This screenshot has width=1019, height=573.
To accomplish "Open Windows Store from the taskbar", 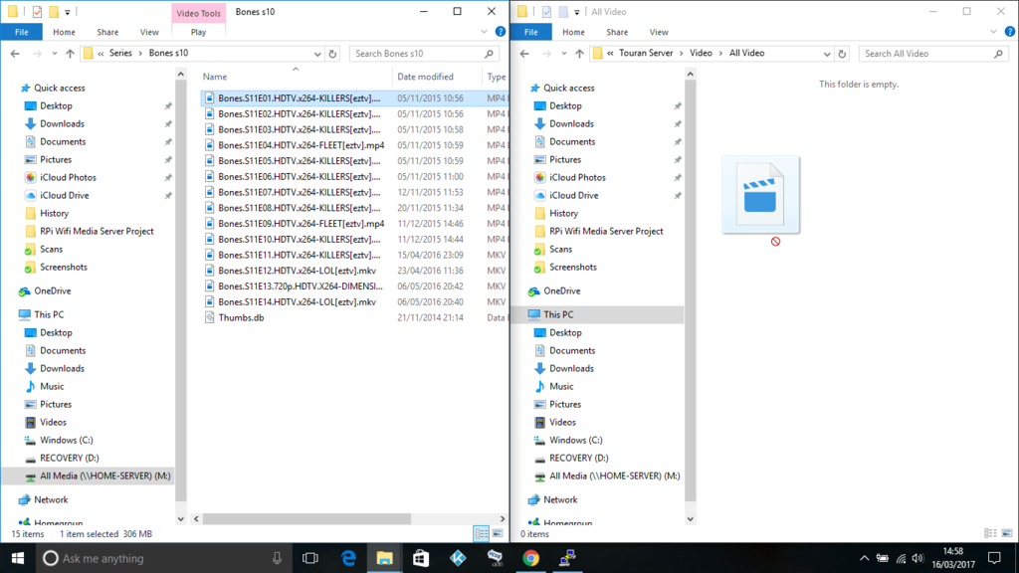I will click(x=421, y=558).
